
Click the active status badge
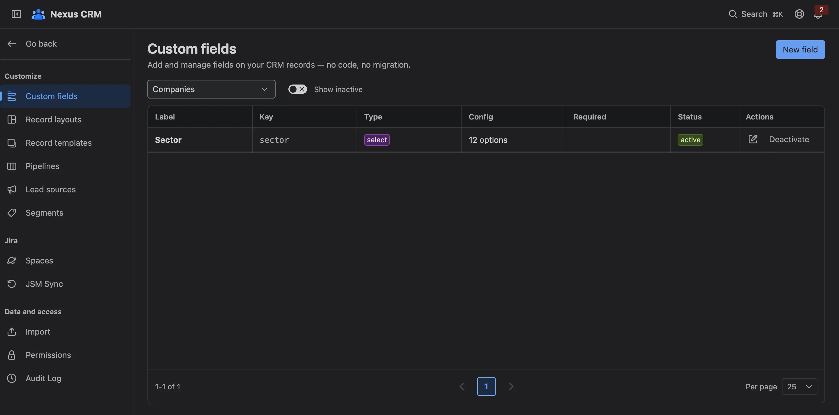coord(690,140)
